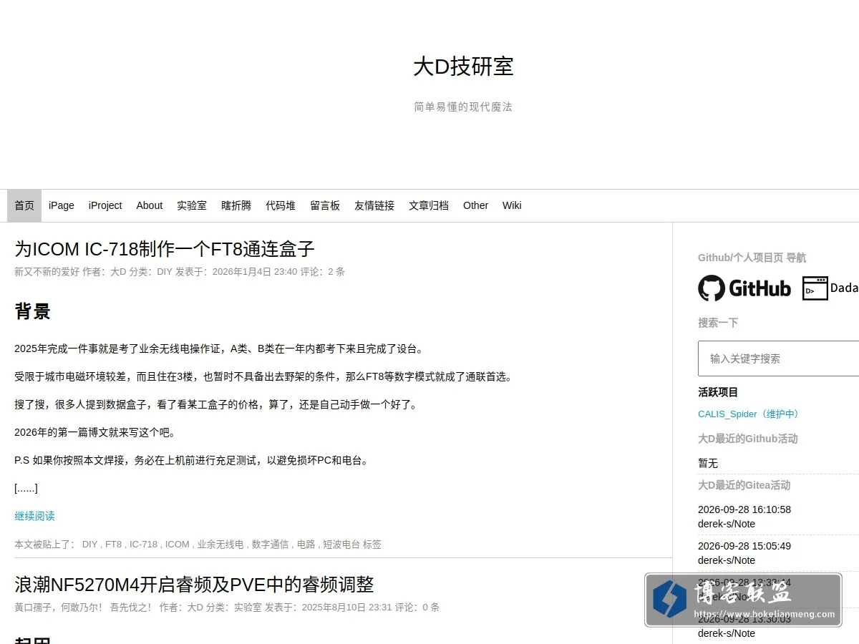Image resolution: width=859 pixels, height=644 pixels.
Task: Open the 实验室 menu item
Action: pyautogui.click(x=192, y=205)
